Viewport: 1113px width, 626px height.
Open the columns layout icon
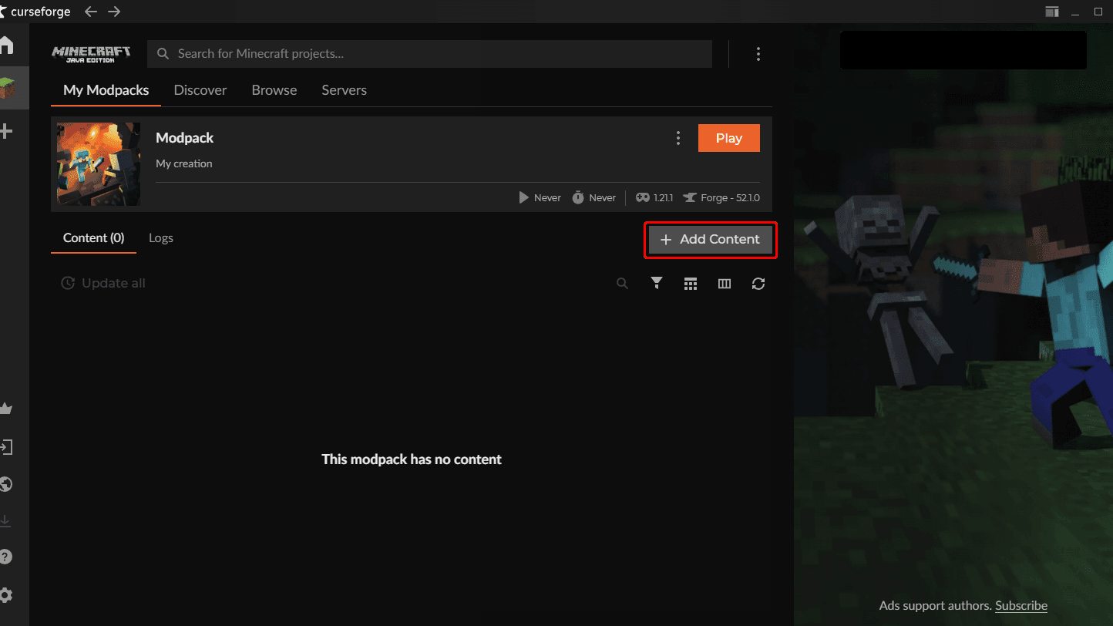click(725, 284)
